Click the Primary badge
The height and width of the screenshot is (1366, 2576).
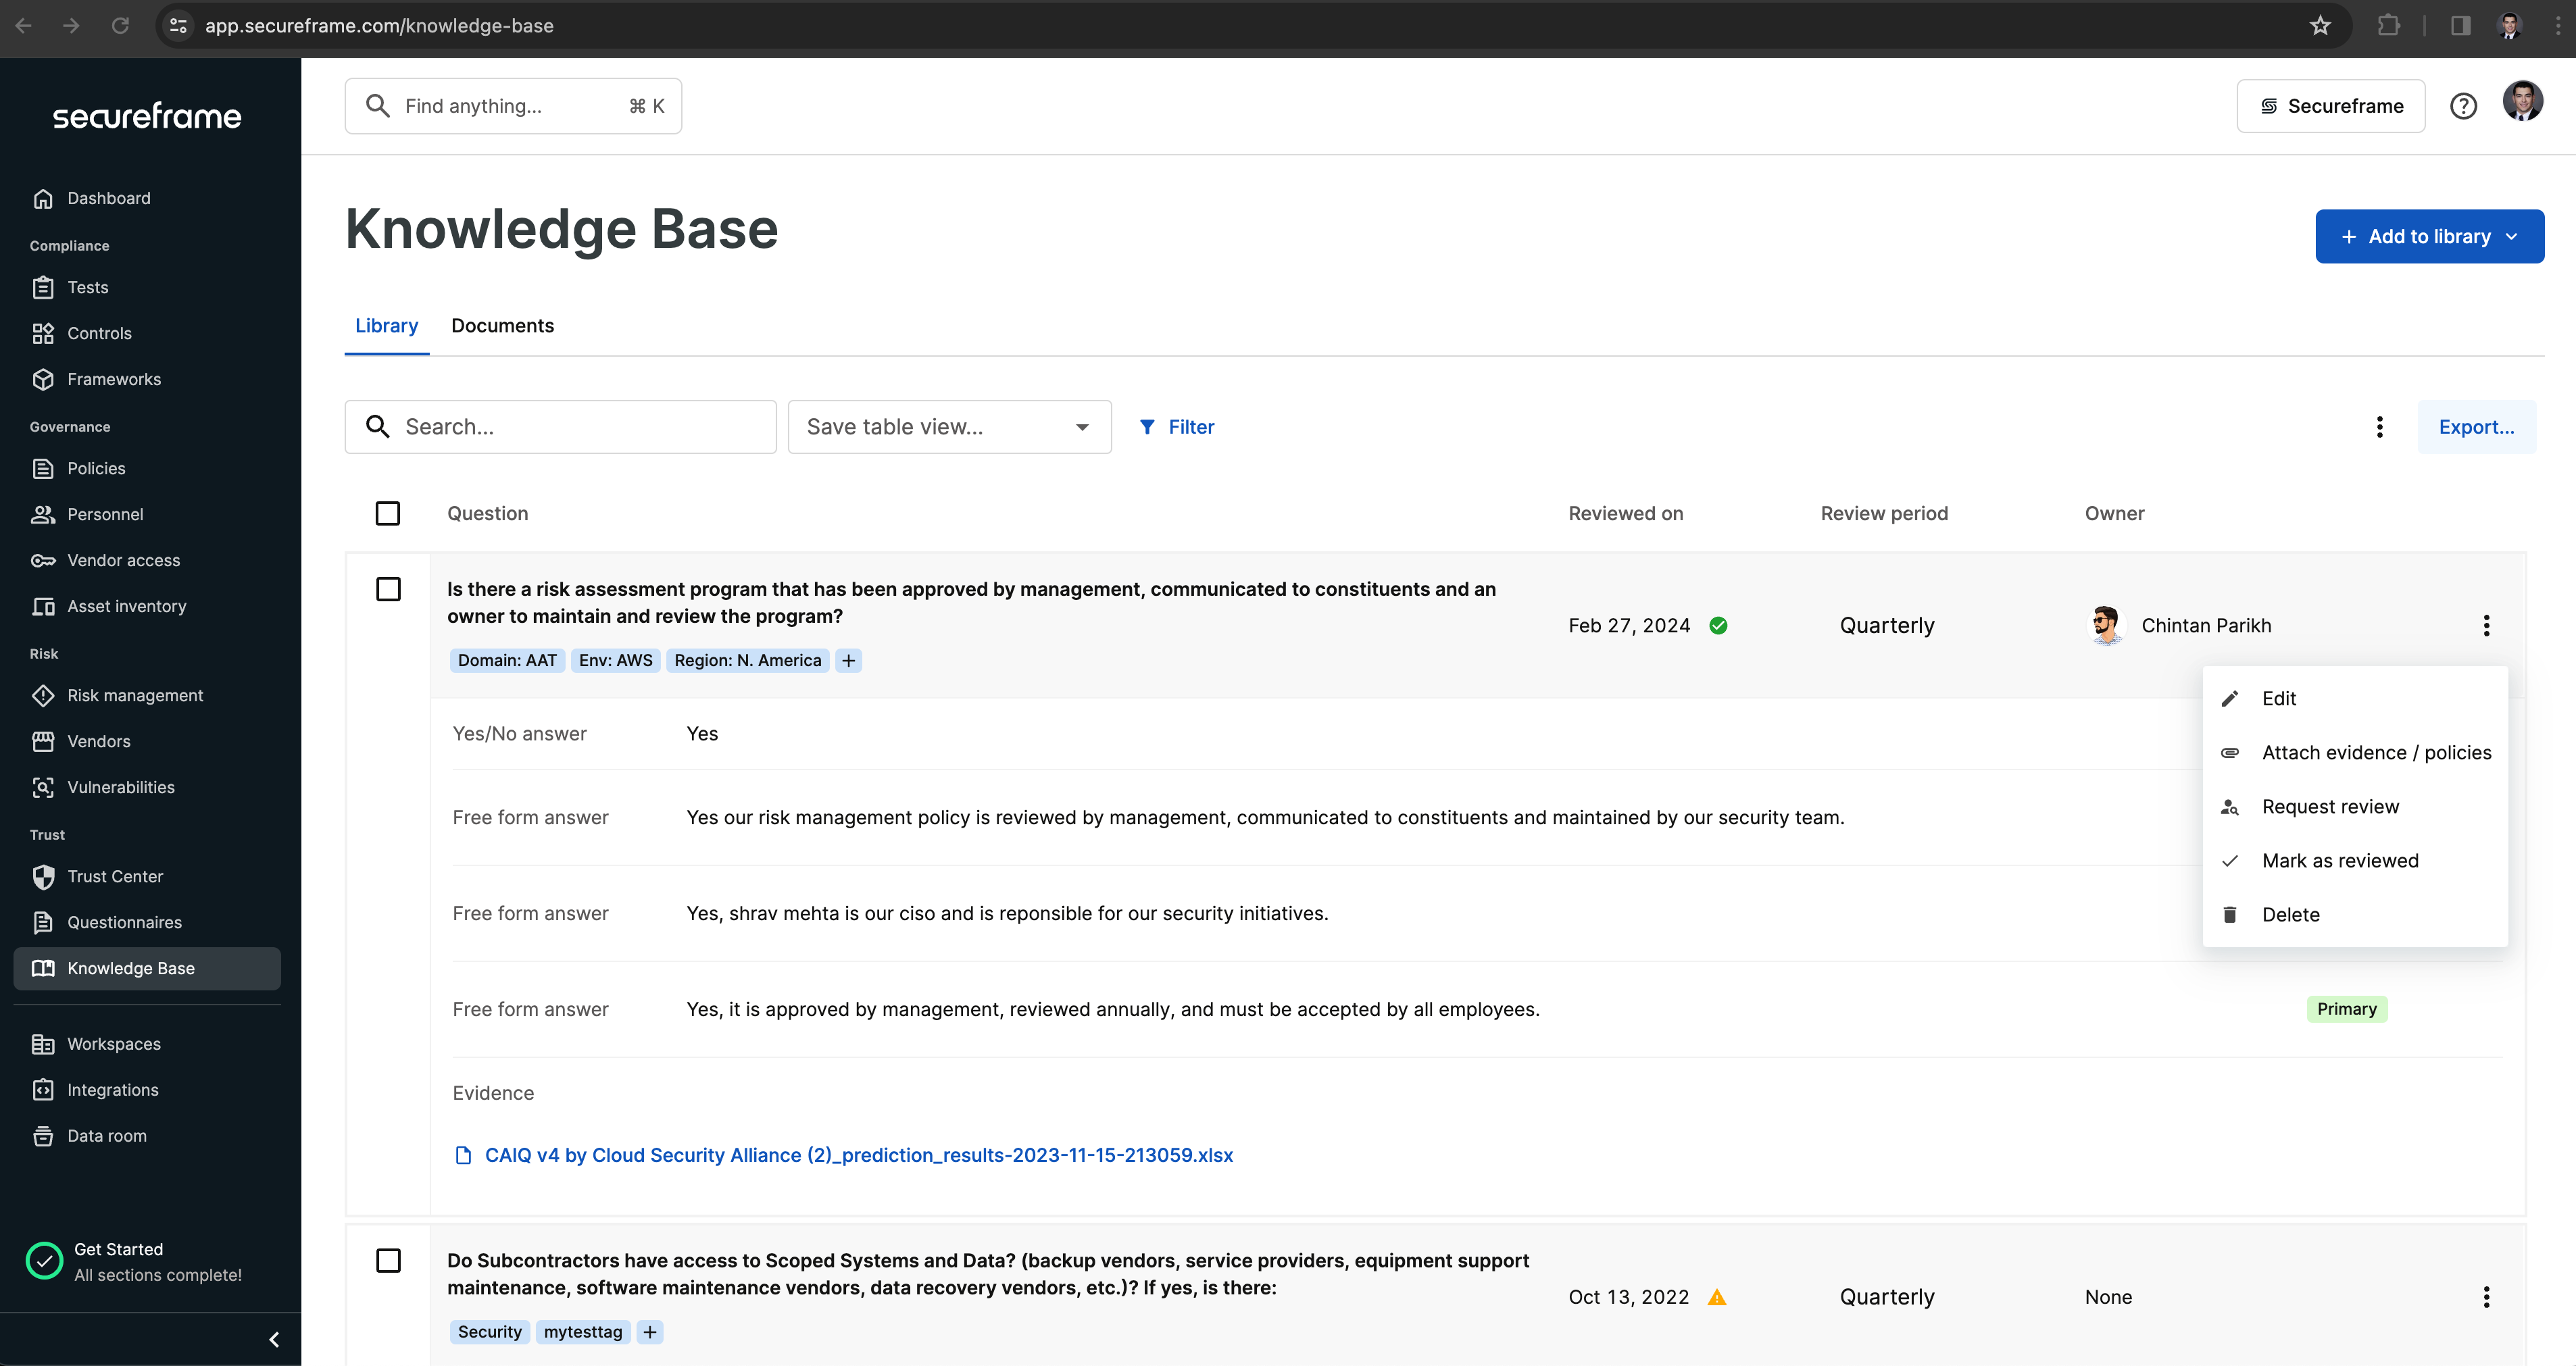tap(2346, 1009)
